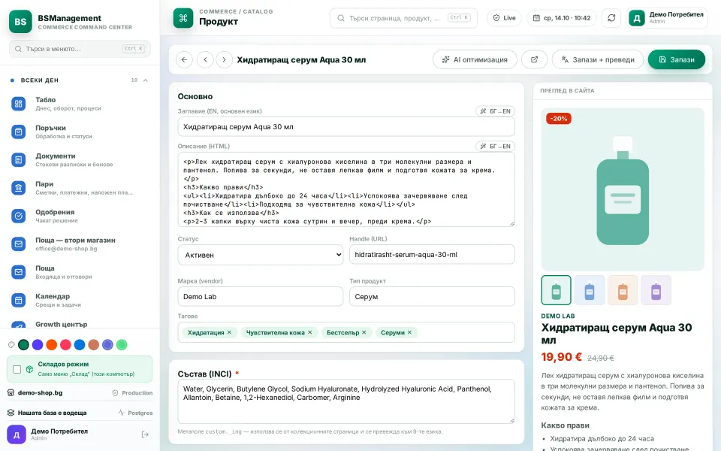Screen dimensions: 721x451
Task: Open the Поръчки orders icon
Action: [x=18, y=132]
